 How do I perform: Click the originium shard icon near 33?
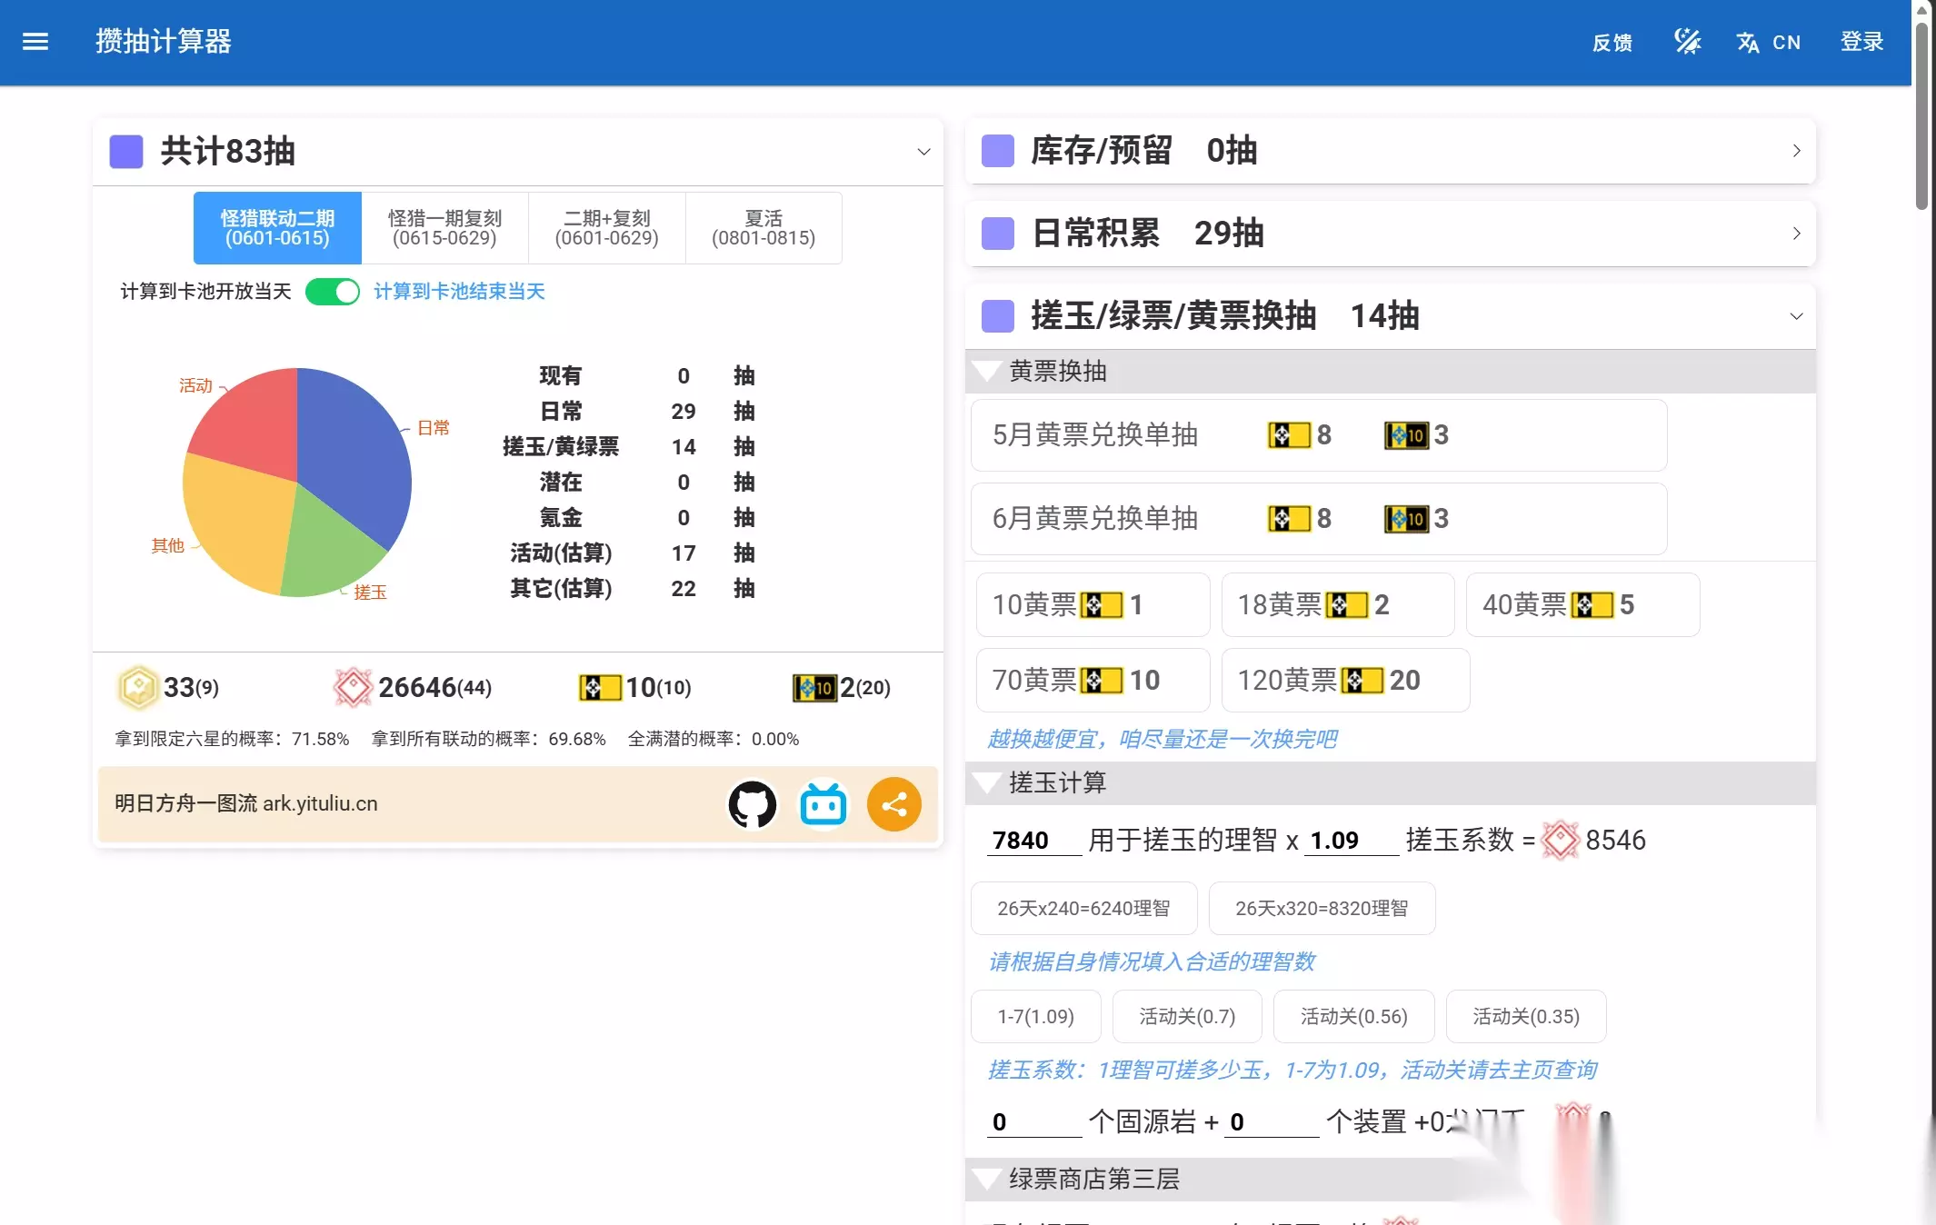pos(138,687)
